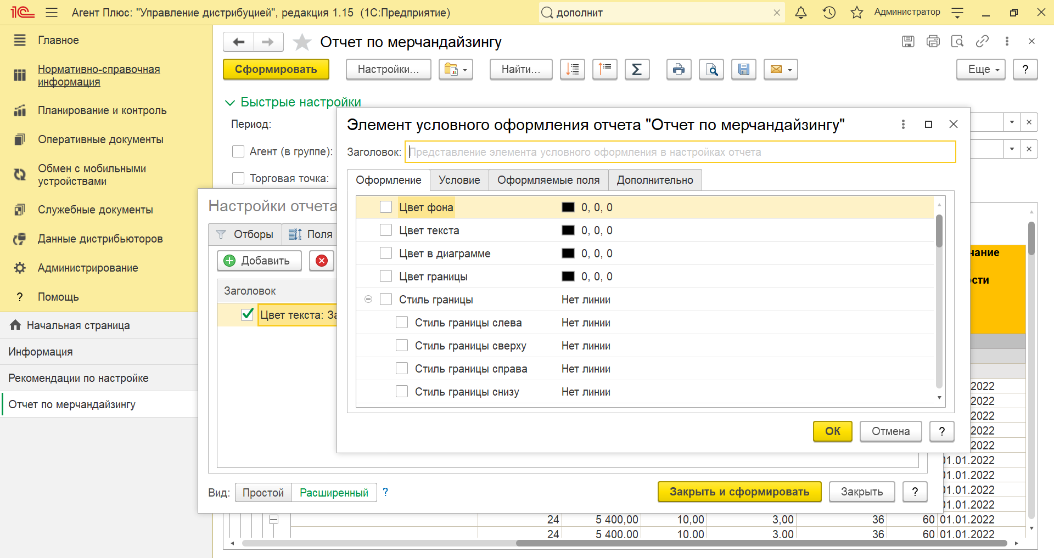
Task: Click Сформировать button
Action: pyautogui.click(x=276, y=70)
